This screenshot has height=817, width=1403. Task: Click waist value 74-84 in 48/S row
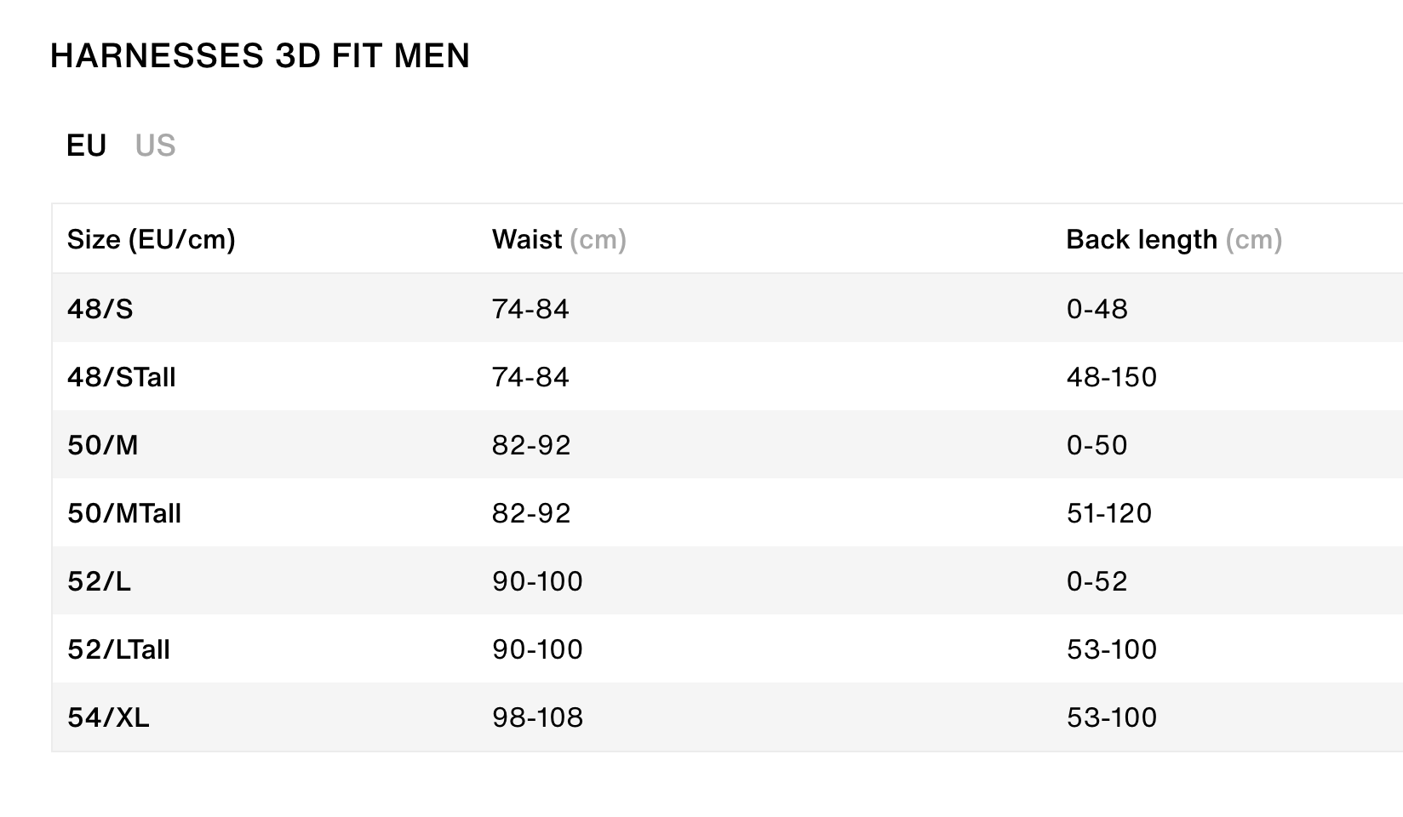tap(530, 308)
